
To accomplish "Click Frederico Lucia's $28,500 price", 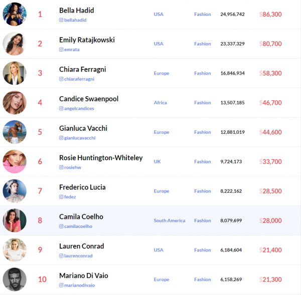I will click(x=270, y=191).
